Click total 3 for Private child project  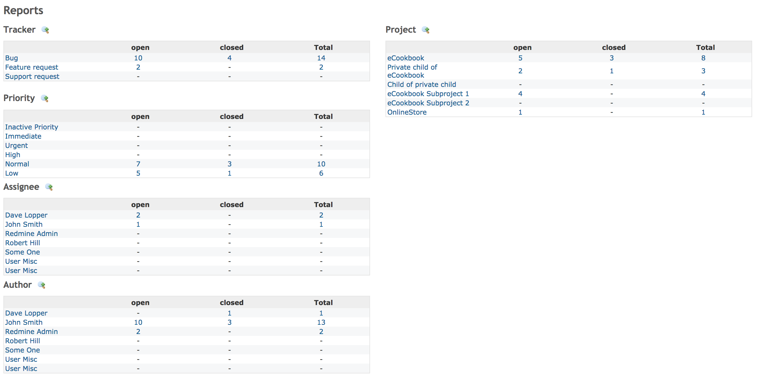[703, 71]
